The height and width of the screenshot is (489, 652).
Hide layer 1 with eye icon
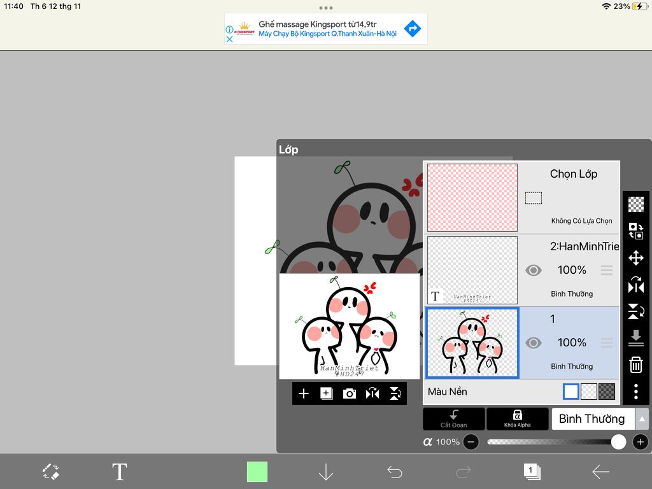[x=534, y=343]
